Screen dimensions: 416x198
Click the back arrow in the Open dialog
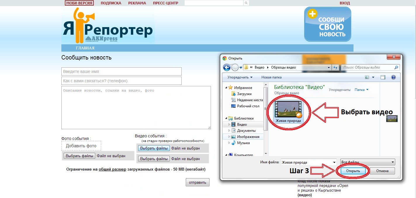pos(227,67)
